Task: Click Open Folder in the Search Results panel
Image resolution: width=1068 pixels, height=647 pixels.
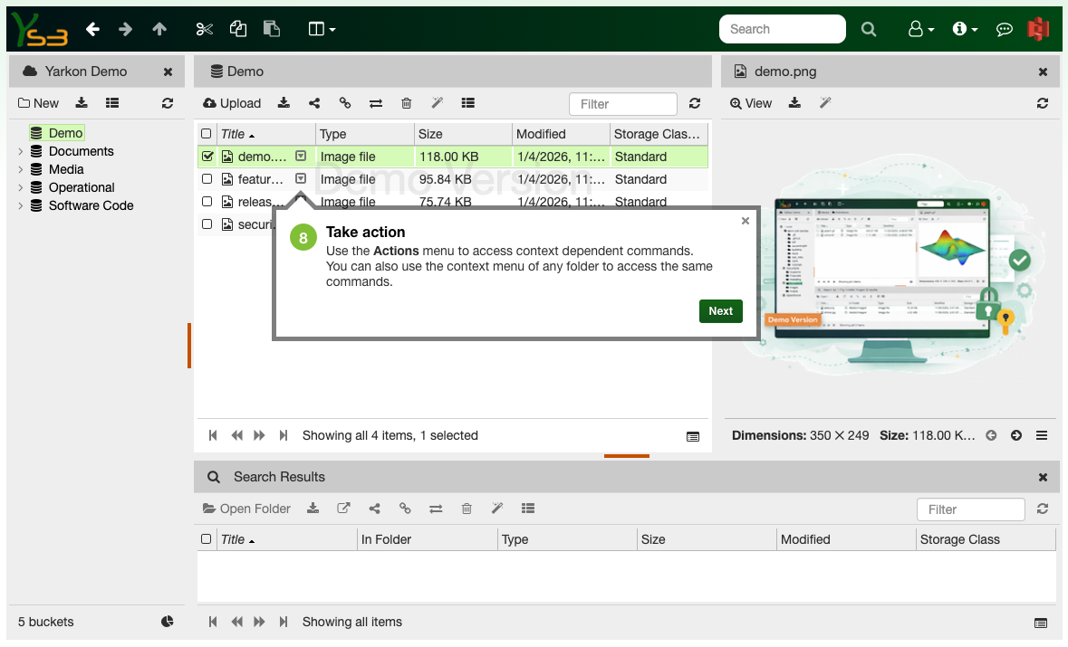Action: pyautogui.click(x=246, y=509)
